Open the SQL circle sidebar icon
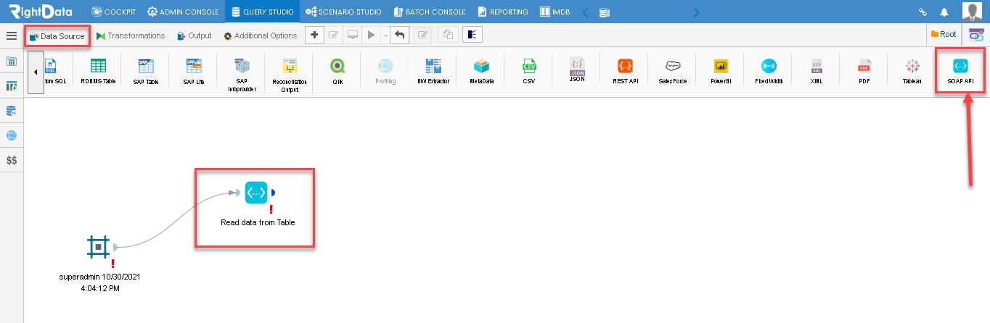The image size is (990, 323). pyautogui.click(x=12, y=135)
